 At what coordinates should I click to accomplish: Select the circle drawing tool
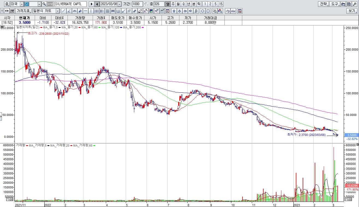click(203, 11)
